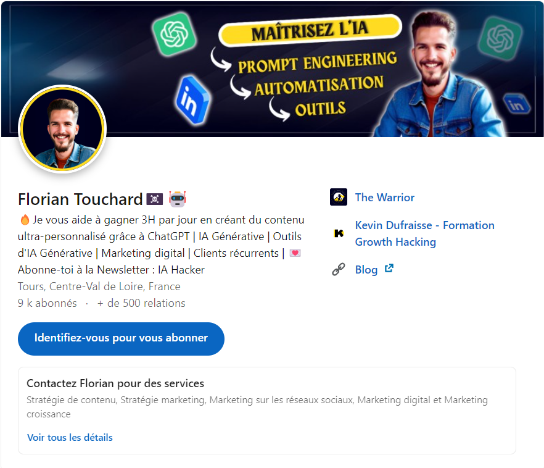Click the robot emoji beside Florian Touchard
The height and width of the screenshot is (468, 544).
[x=177, y=199]
